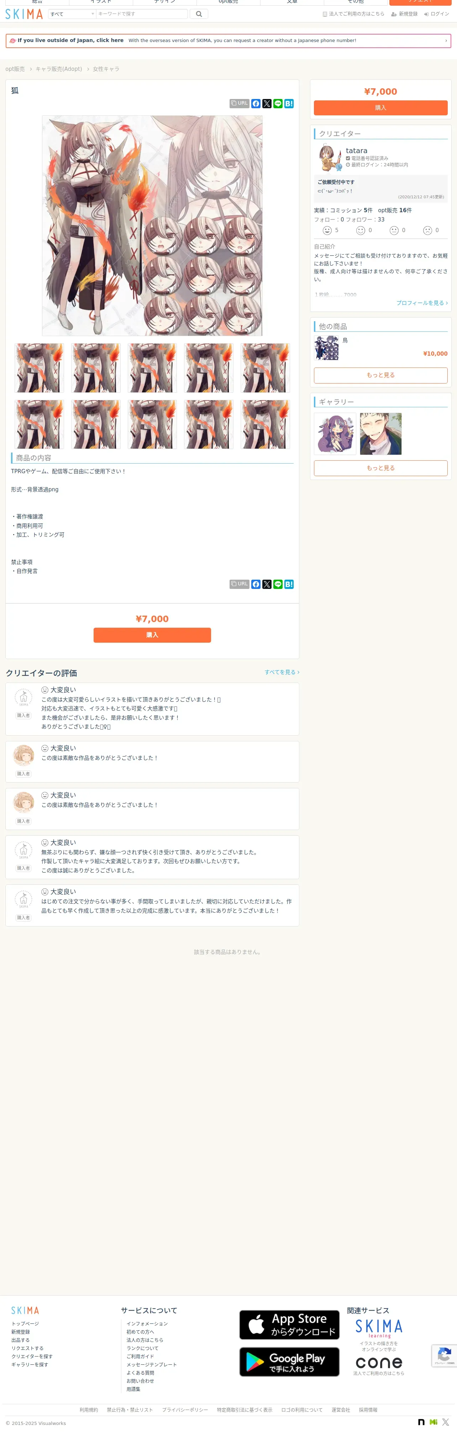Open the main fox character image
Screen dimensions: 457x1452
pos(152,225)
